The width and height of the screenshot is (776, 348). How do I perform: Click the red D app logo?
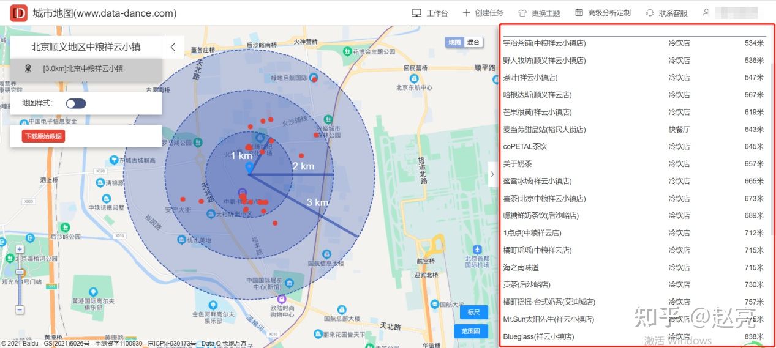point(19,12)
